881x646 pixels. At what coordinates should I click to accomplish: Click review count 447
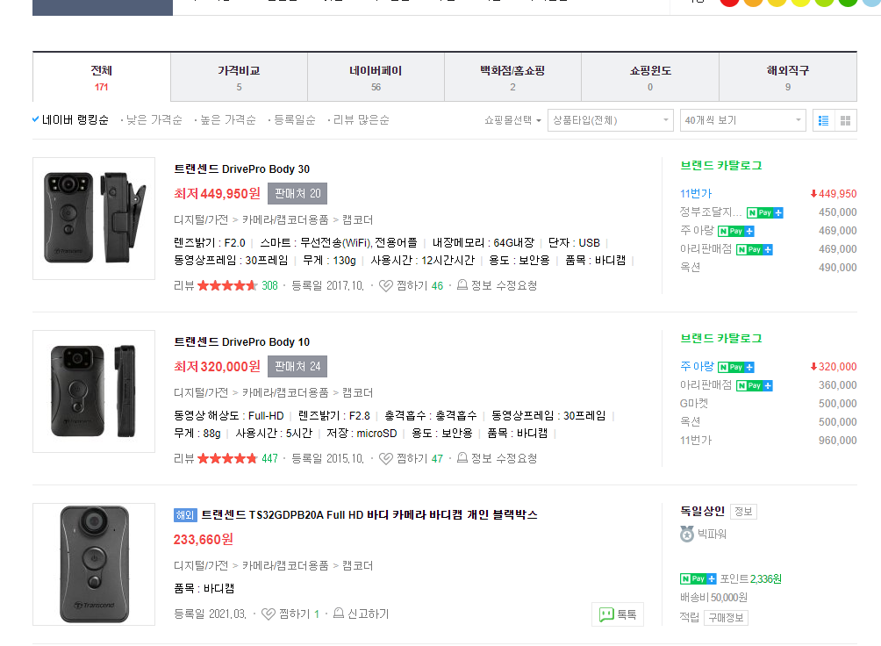point(269,459)
